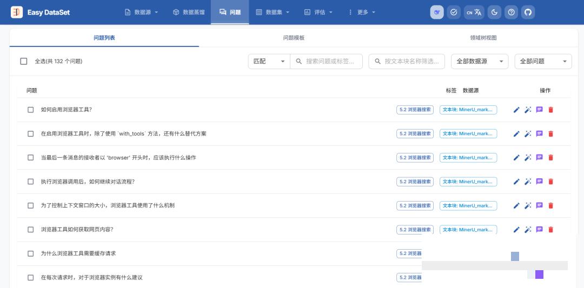Viewport: 584px width, 288px height.
Task: Click question text "如何启用浏览器工具?"
Action: pyautogui.click(x=67, y=110)
